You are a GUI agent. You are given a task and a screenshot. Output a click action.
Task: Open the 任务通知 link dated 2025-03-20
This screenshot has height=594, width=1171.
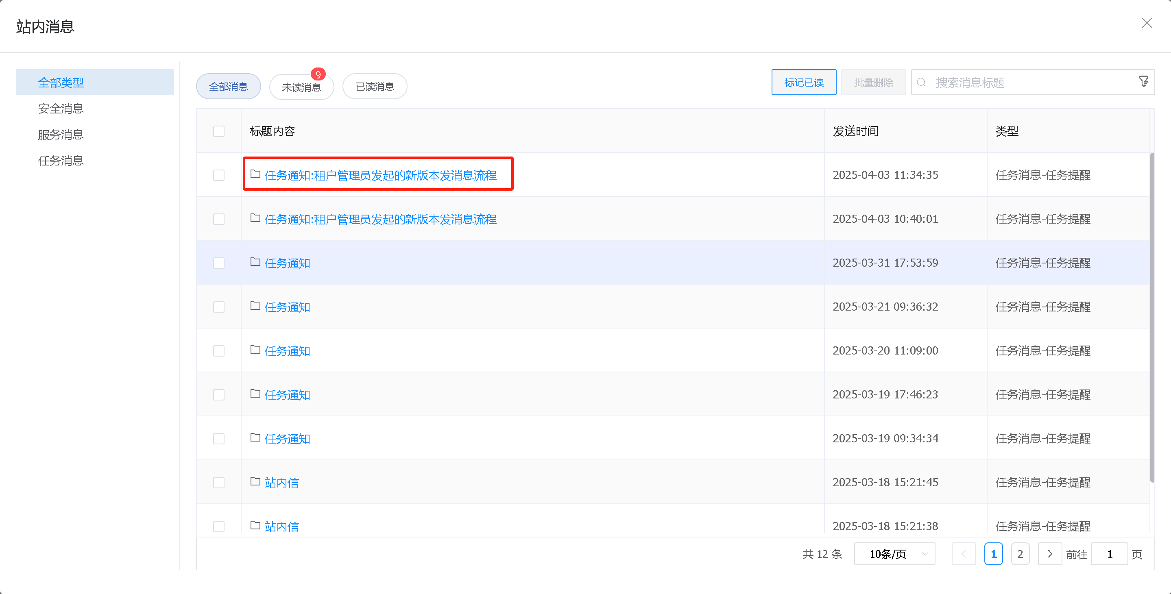[x=287, y=351]
